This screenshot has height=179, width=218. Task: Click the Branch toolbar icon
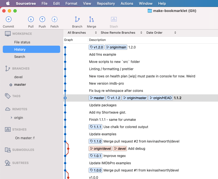click(x=77, y=19)
